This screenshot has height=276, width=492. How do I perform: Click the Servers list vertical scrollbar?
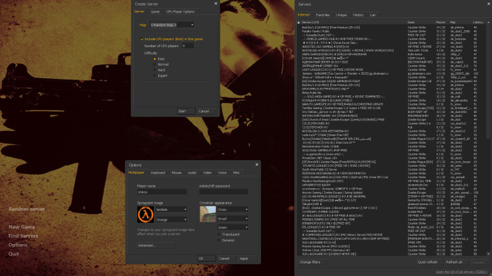coord(488,82)
